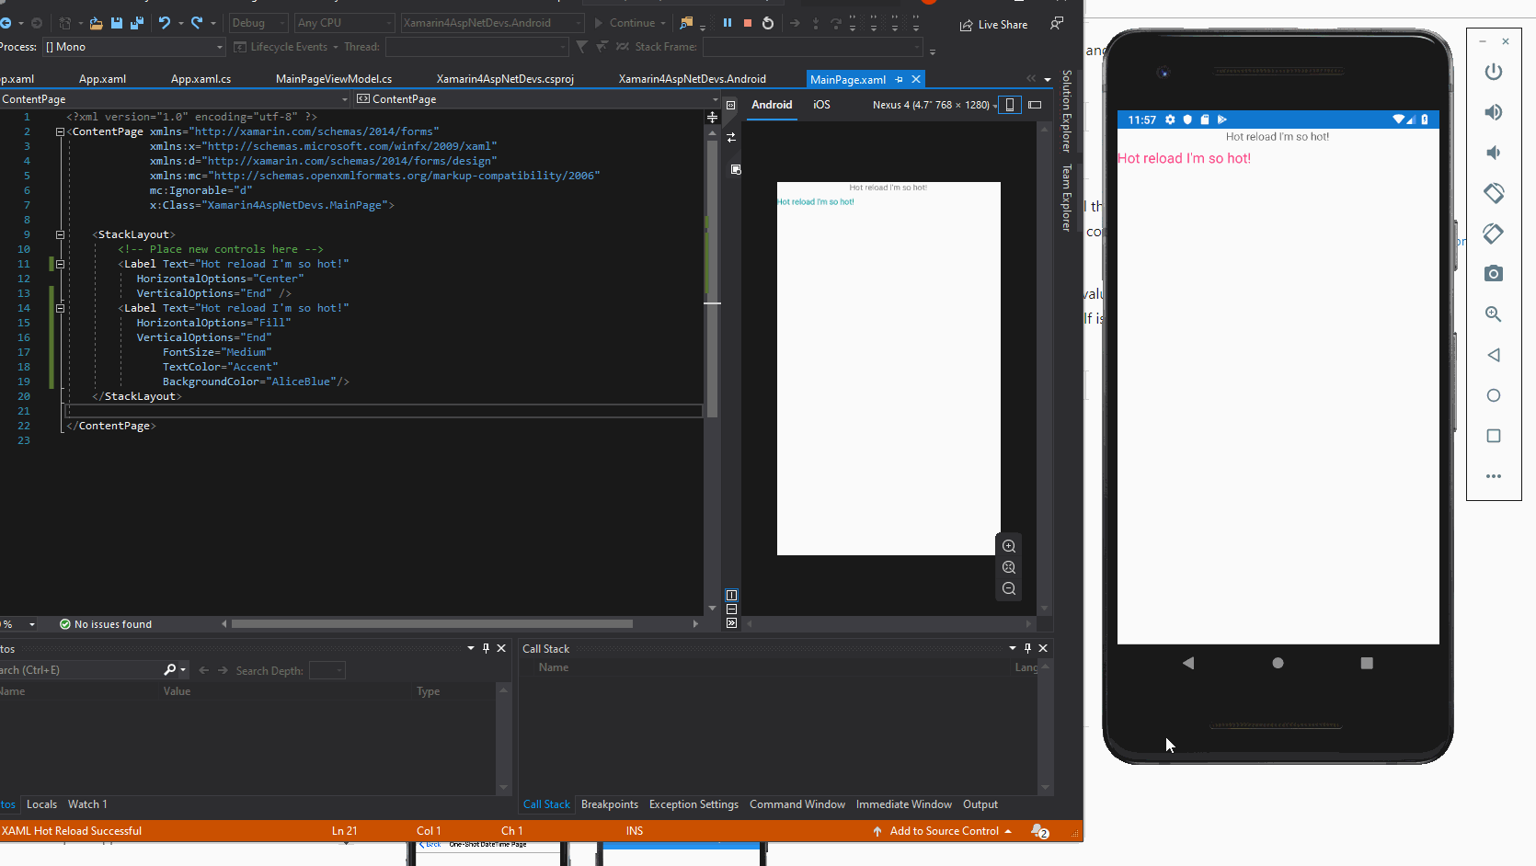Collapse the StackLayout code region
Screen dimensions: 1536x866
59,234
